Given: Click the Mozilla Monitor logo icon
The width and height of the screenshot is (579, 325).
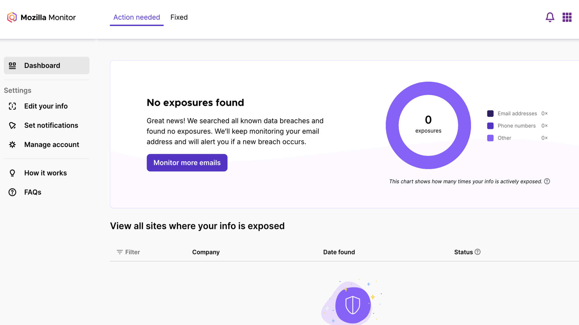Looking at the screenshot, I should (12, 17).
